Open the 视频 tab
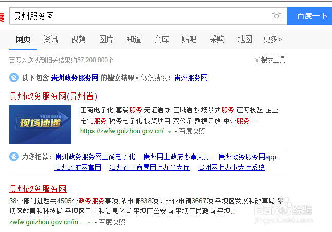The width and height of the screenshot is (332, 232). 78,40
